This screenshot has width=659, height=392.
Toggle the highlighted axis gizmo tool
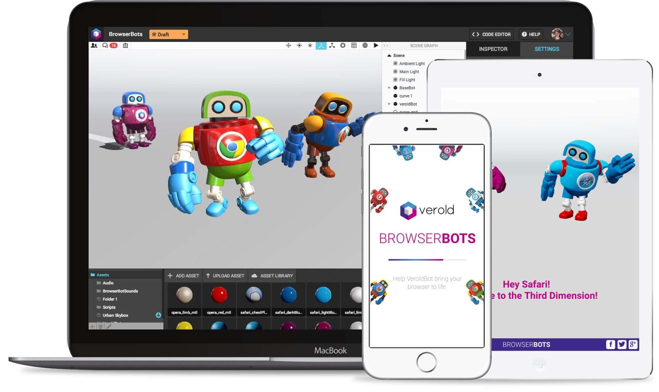(321, 45)
